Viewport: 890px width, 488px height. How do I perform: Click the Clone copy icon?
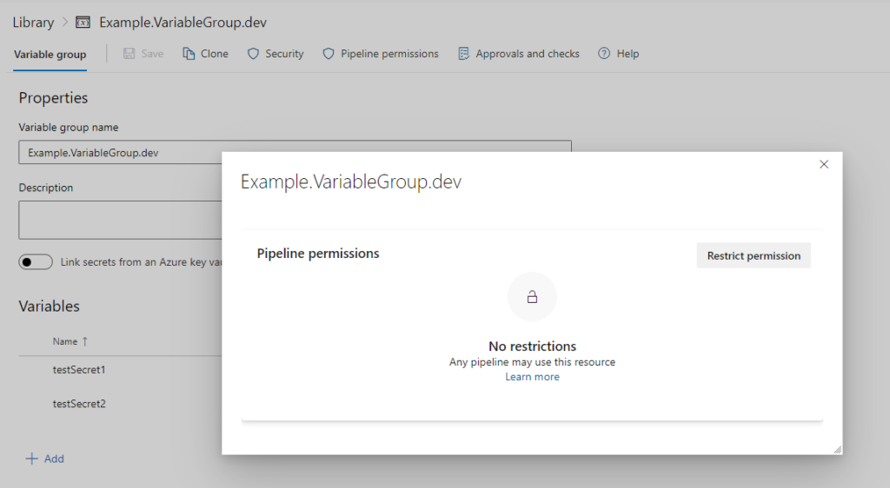click(189, 54)
